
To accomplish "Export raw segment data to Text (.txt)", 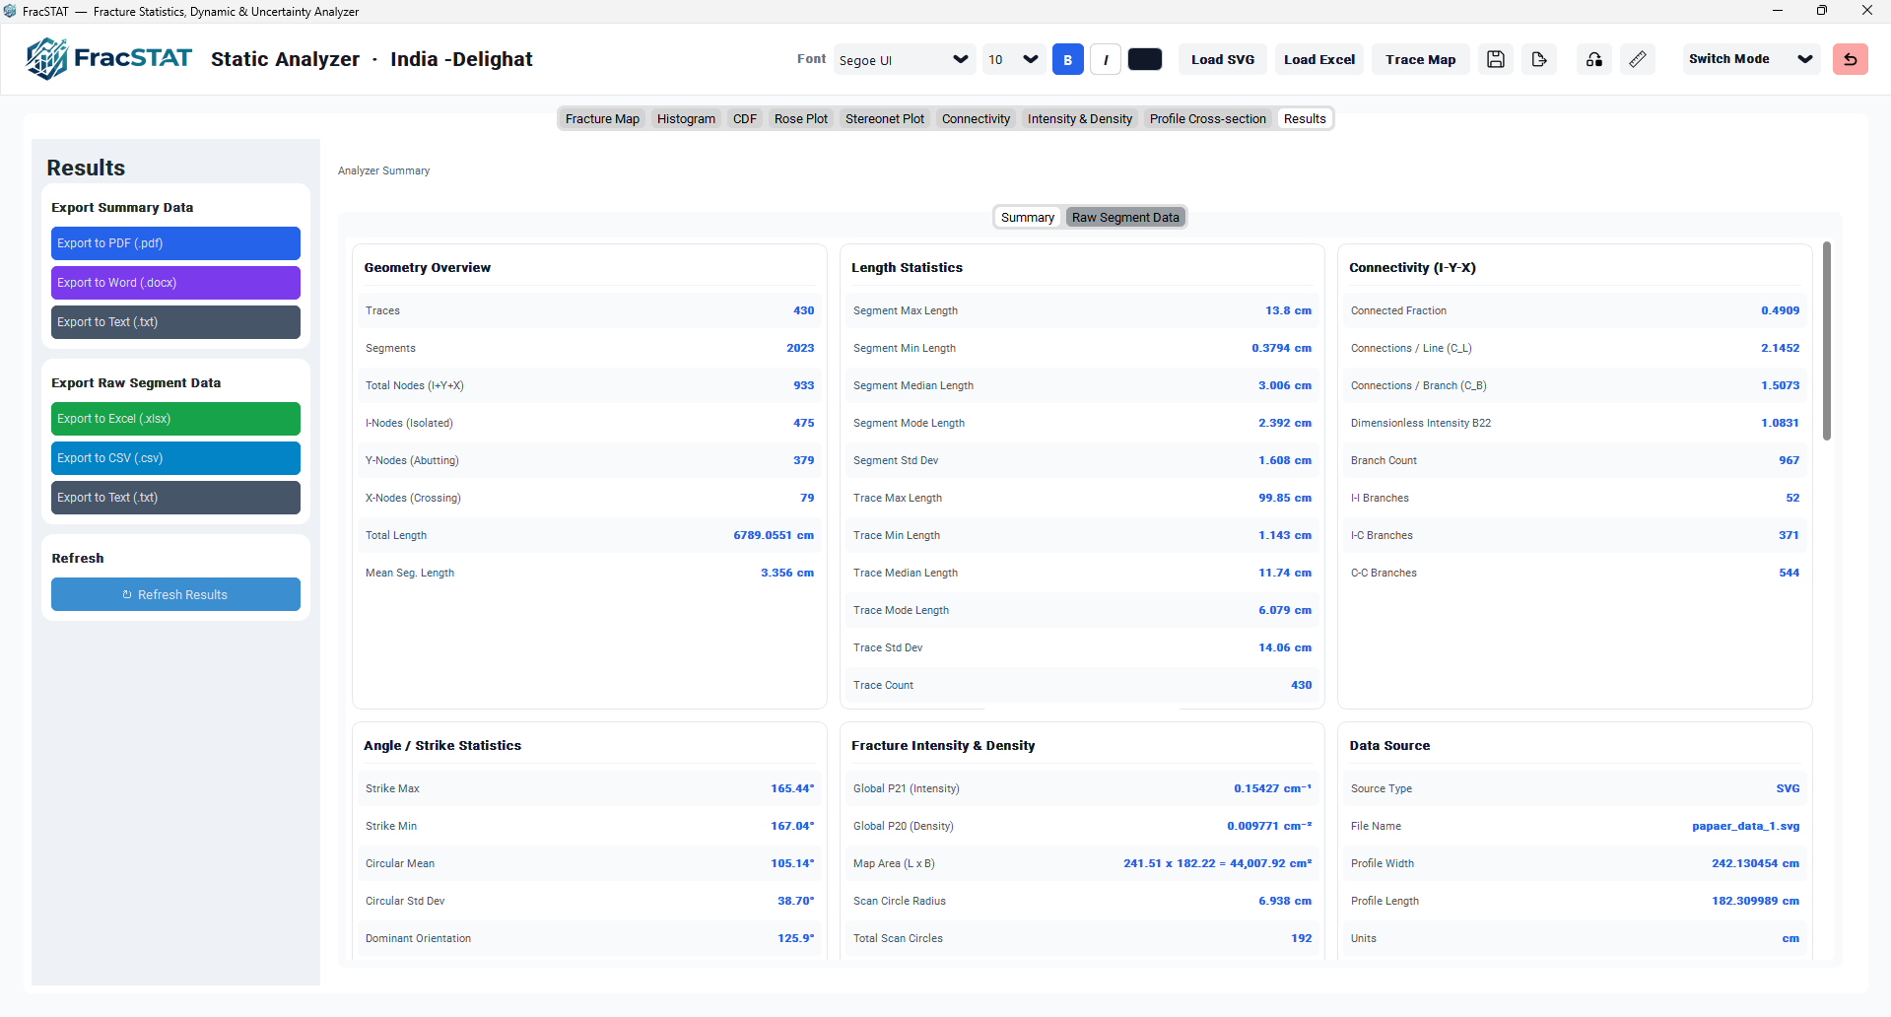I will (x=175, y=498).
